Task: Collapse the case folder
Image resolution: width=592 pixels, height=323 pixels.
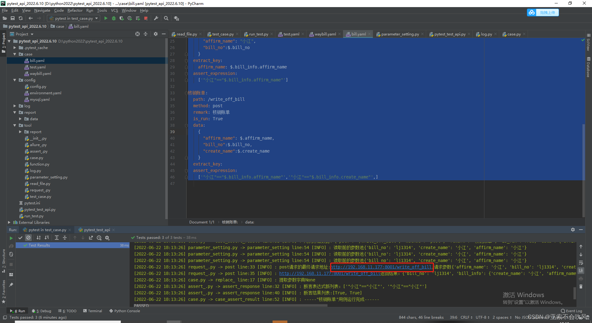Action: click(x=14, y=54)
